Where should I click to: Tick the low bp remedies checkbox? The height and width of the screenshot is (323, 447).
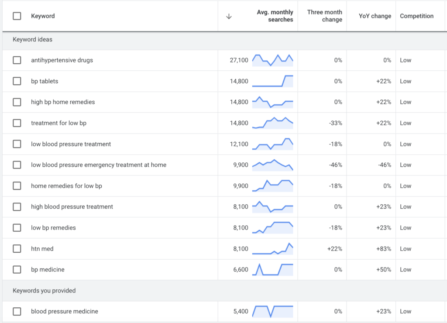17,228
